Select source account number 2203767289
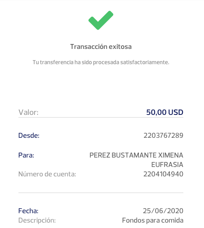Screen dimensions: 204x228 tap(164, 136)
